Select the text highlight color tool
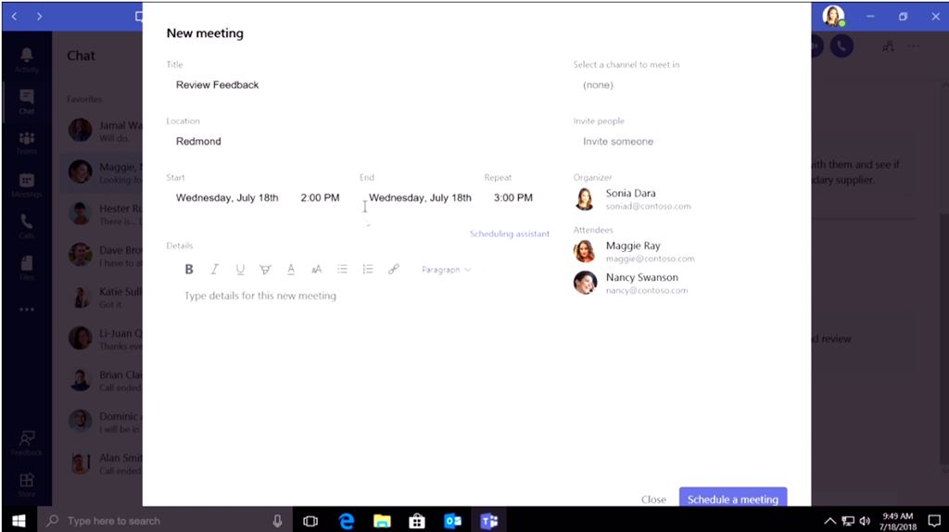Screen dimensions: 949x532 pos(265,270)
